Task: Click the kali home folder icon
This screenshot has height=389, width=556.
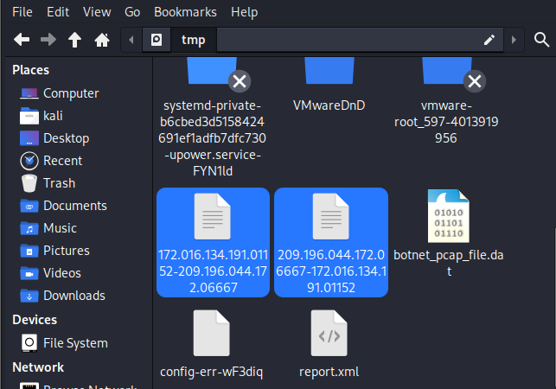Action: (x=29, y=116)
